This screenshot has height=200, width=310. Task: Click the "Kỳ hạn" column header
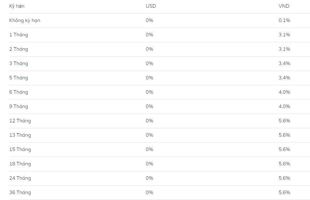pos(17,6)
